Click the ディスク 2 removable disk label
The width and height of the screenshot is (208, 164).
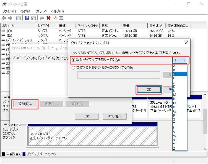pyautogui.click(x=14, y=125)
